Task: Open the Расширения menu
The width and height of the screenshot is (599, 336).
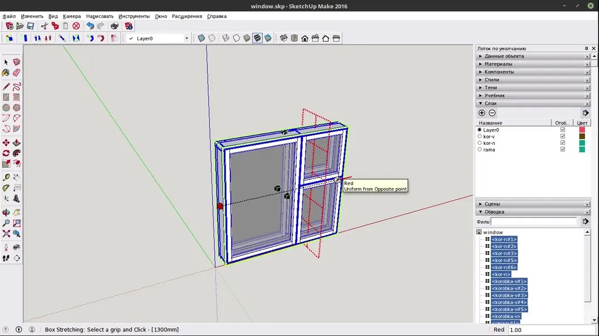Action: coord(187,16)
